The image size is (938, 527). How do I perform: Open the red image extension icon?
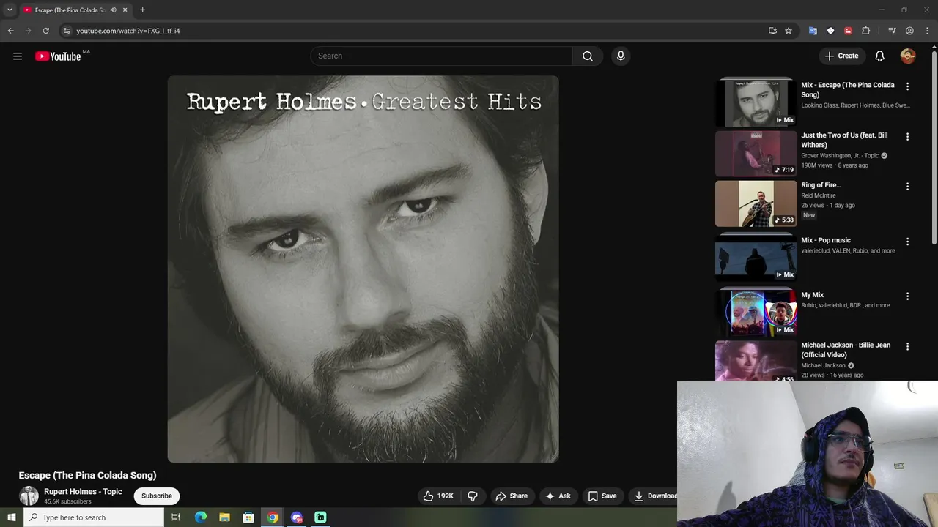[848, 31]
